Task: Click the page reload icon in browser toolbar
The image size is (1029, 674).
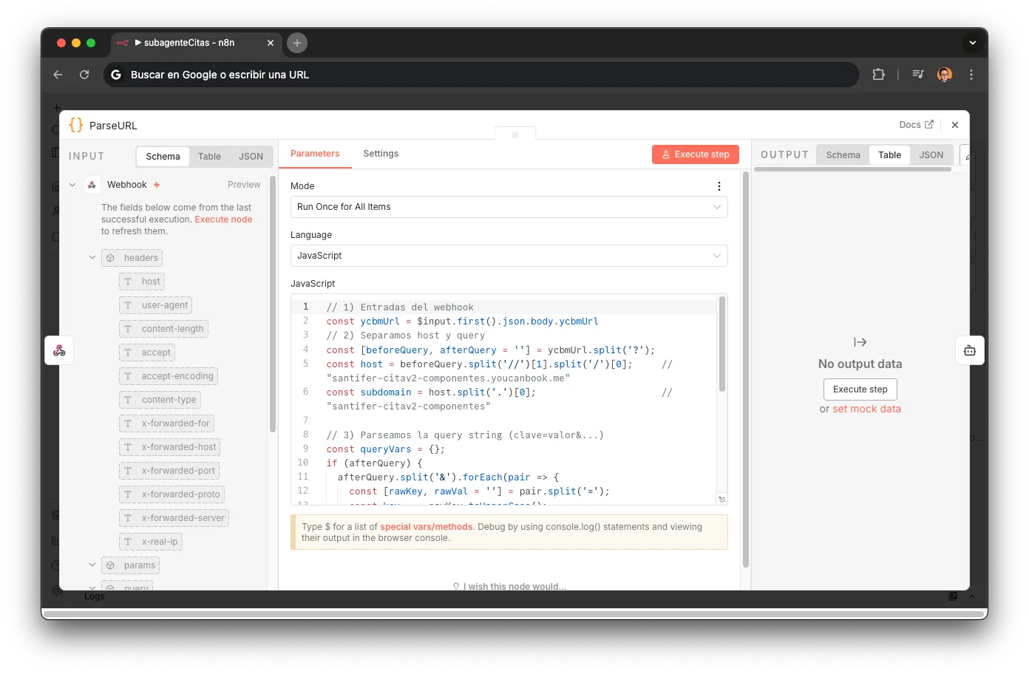Action: pos(84,75)
